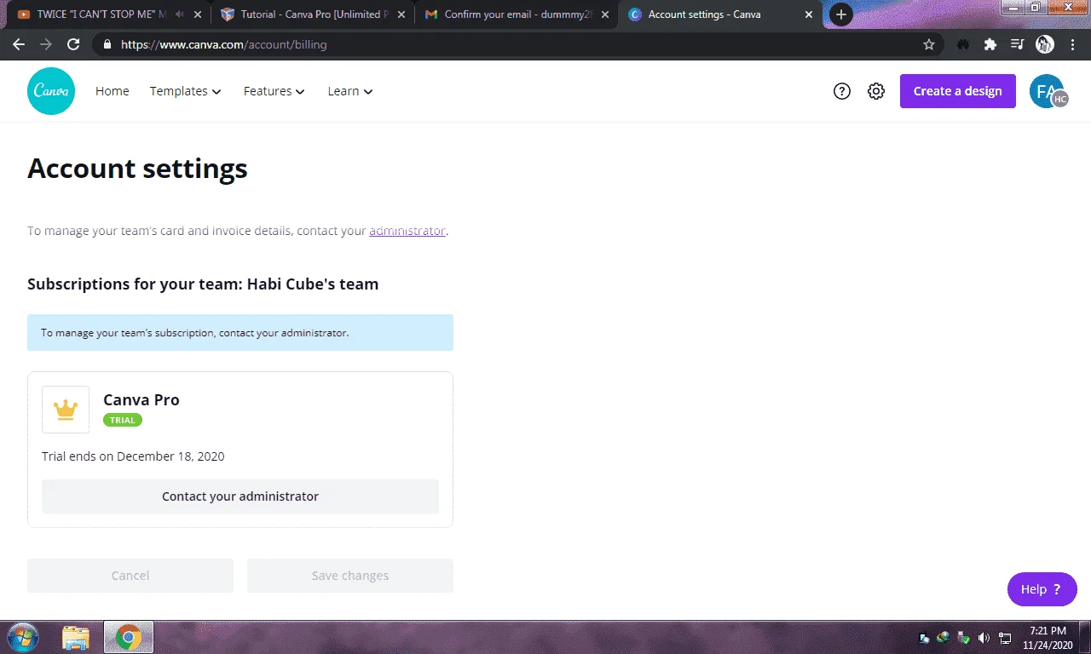Open the media control playlist icon
Viewport: 1091px width, 654px height.
(x=1017, y=44)
